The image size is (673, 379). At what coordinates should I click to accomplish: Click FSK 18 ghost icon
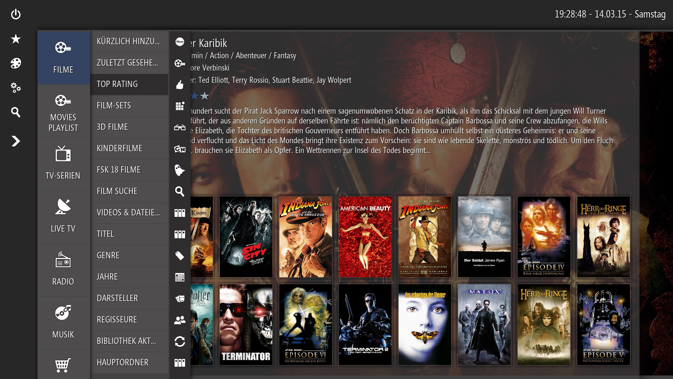click(180, 170)
